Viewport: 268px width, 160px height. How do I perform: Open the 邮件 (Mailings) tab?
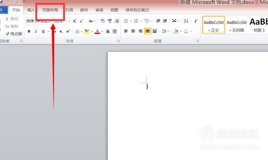pyautogui.click(x=84, y=10)
